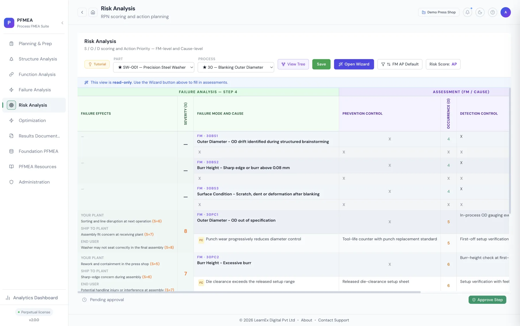Select failure mode 30PC2 Excessive burr
Viewport: 520px width, 326px height.
[266, 264]
